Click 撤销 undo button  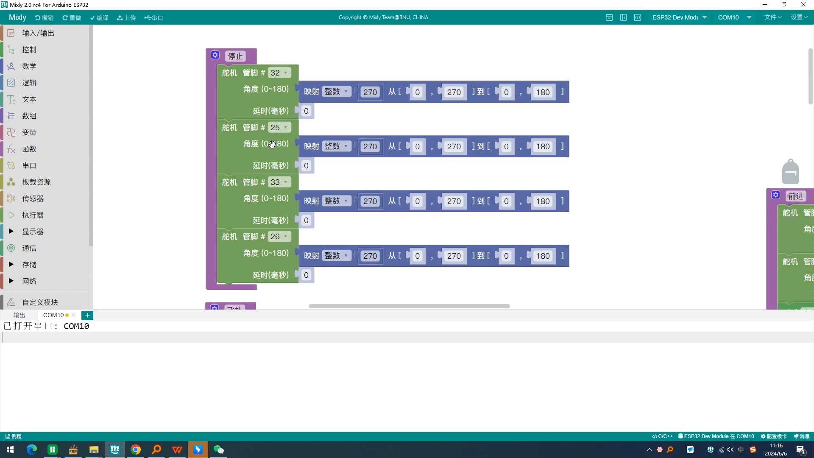(45, 18)
